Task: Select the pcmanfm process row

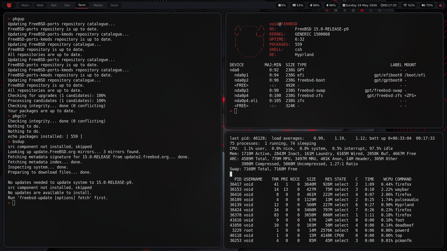Action: pyautogui.click(x=321, y=241)
